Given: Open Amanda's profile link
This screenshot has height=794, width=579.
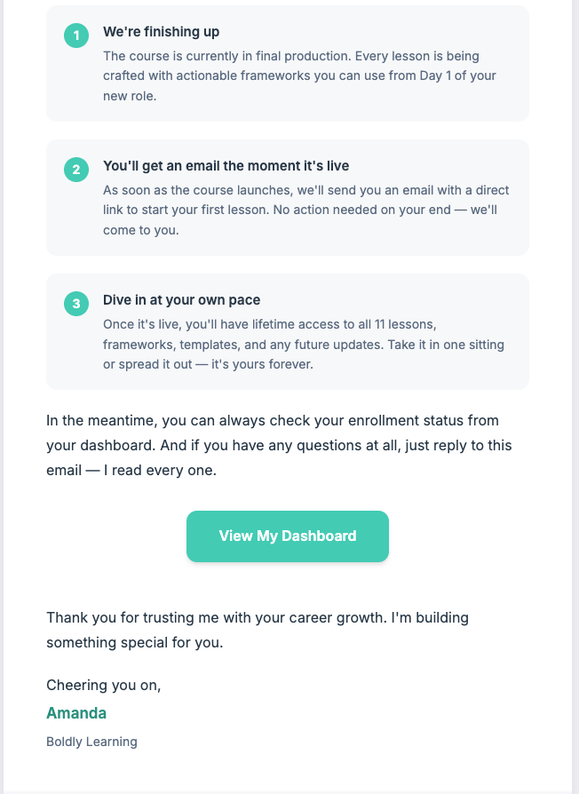Looking at the screenshot, I should (76, 713).
